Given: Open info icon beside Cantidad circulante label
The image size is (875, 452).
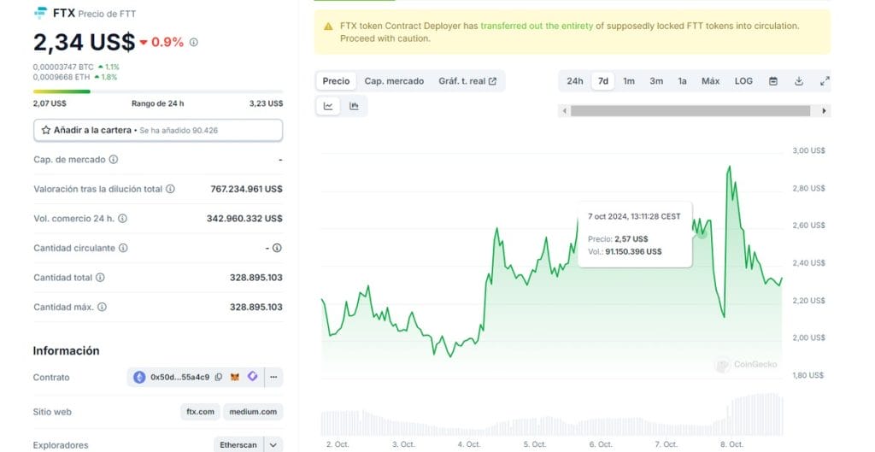Looking at the screenshot, I should click(x=123, y=248).
